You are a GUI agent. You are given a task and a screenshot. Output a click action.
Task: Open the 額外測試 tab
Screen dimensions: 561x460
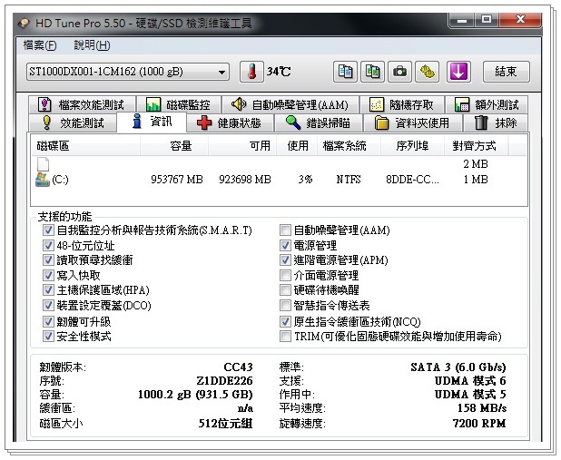(x=487, y=105)
